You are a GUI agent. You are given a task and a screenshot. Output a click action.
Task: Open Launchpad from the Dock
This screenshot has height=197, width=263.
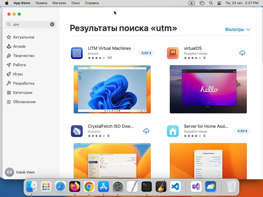pyautogui.click(x=46, y=186)
